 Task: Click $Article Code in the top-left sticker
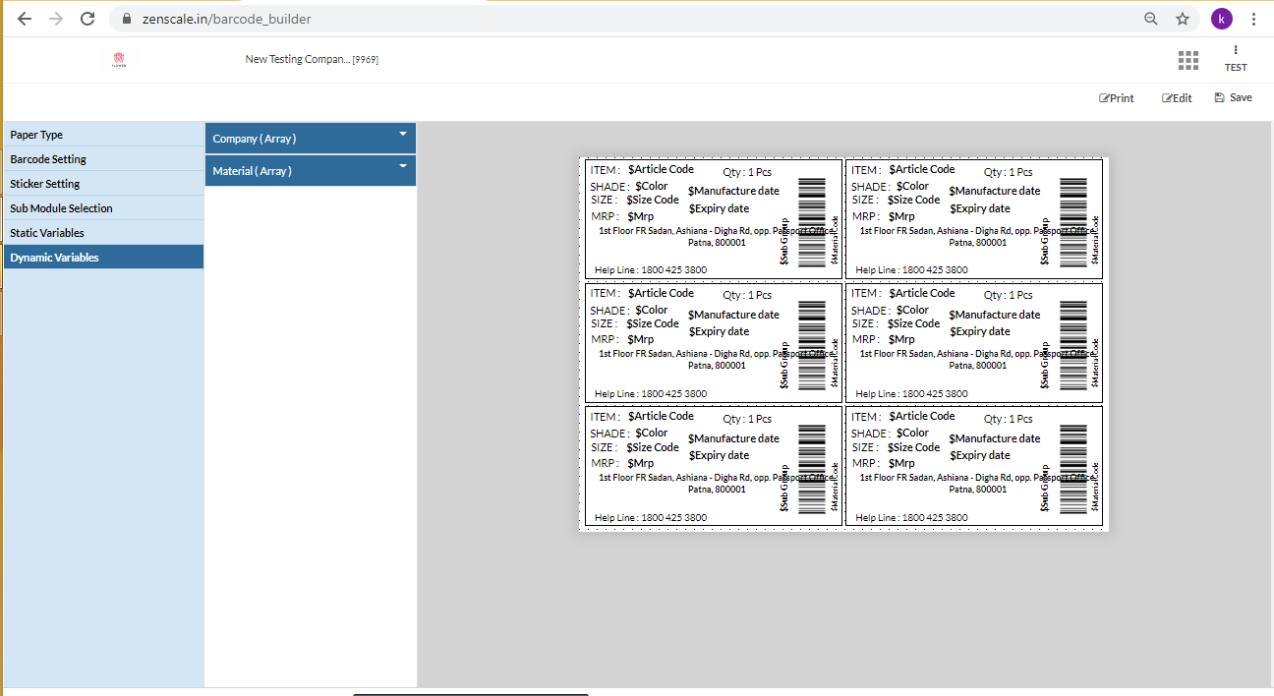[661, 169]
